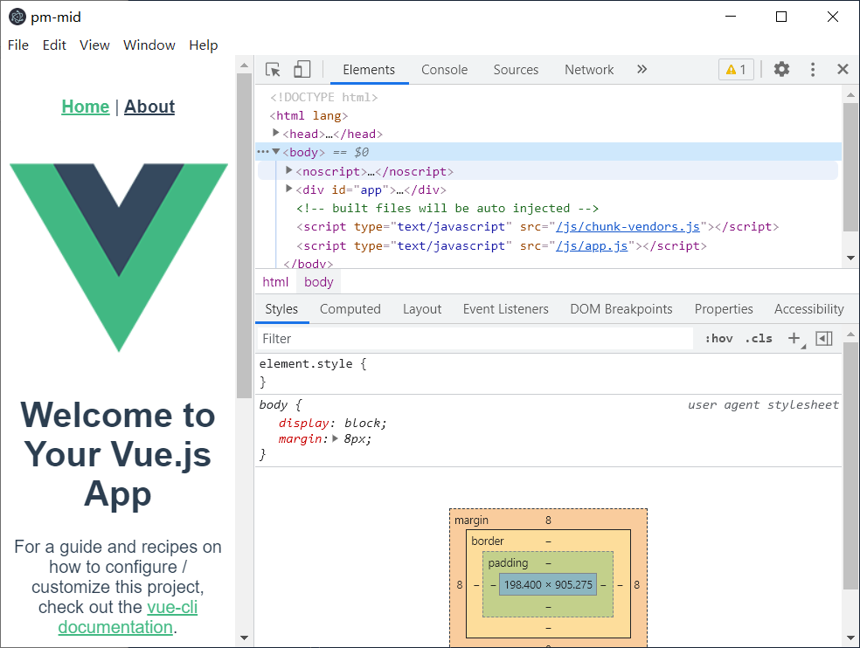Screen dimensions: 860x648
Task: Expand the div id="app" node
Action: 289,190
